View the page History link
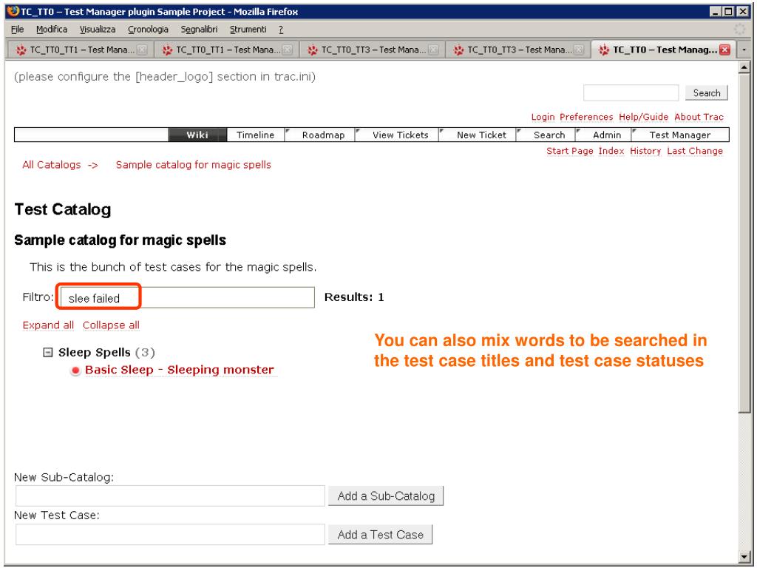Image resolution: width=757 pixels, height=568 pixels. point(645,151)
